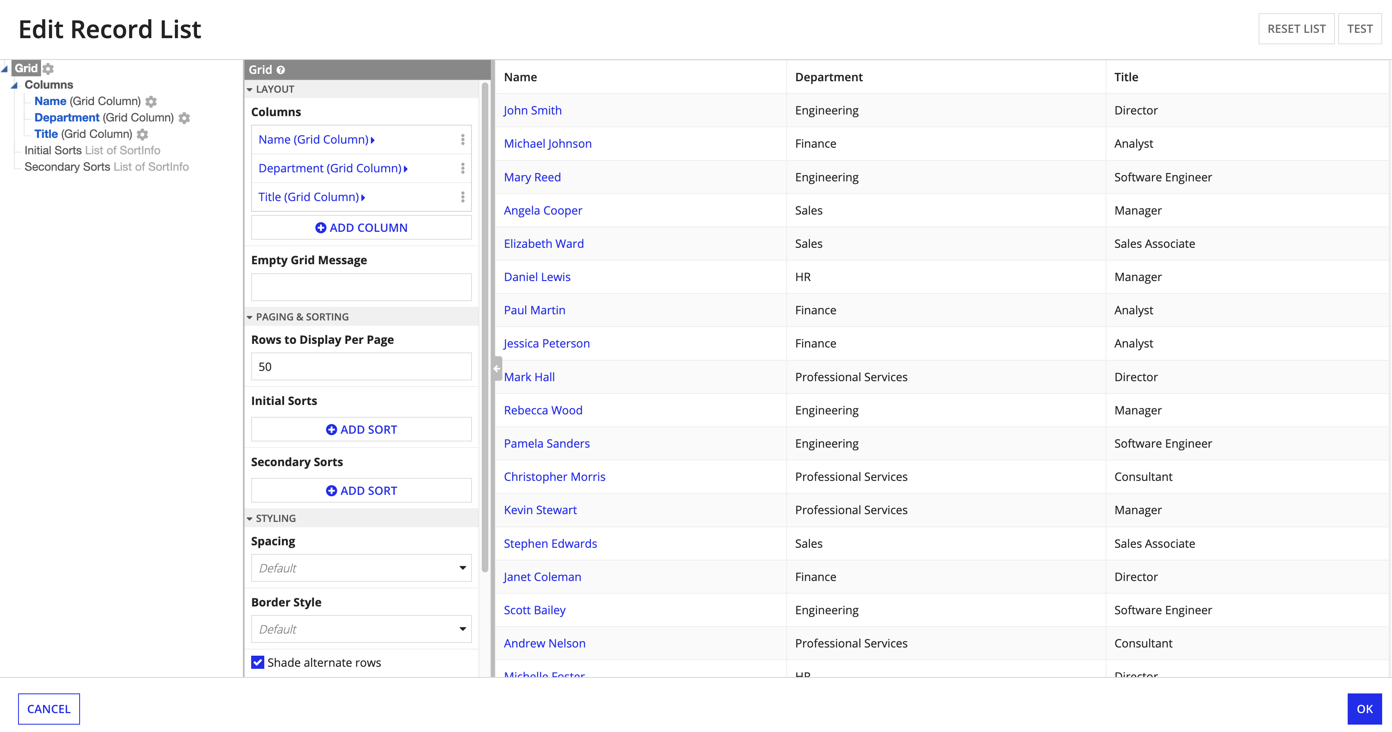Click Consultant title for Christopher Morris
Image resolution: width=1392 pixels, height=732 pixels.
pyautogui.click(x=1143, y=477)
